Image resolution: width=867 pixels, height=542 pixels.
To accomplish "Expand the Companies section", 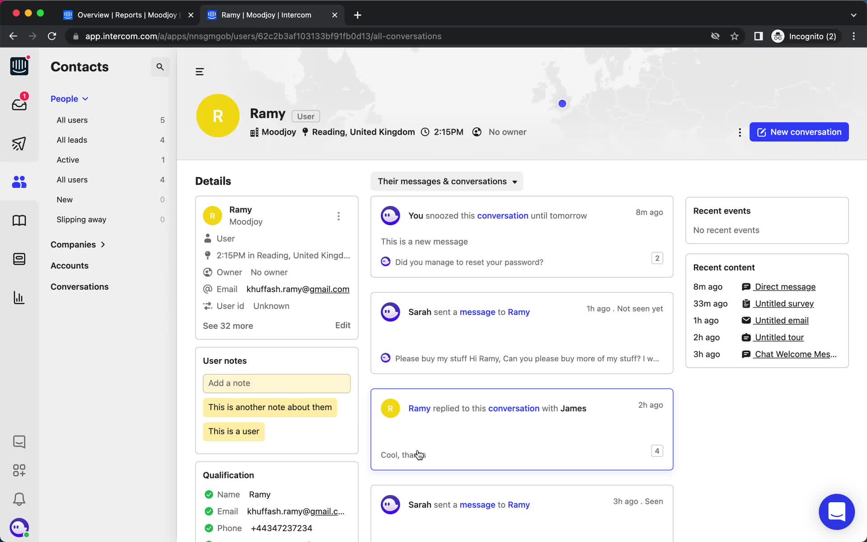I will [78, 244].
